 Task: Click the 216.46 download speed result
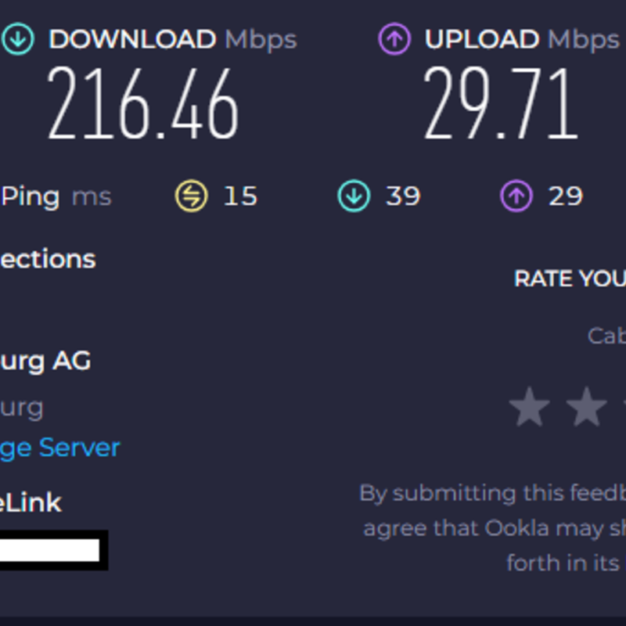pos(143,105)
